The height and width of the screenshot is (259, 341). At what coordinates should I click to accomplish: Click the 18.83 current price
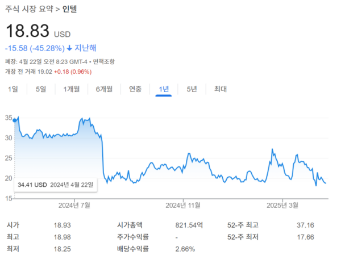coord(28,31)
